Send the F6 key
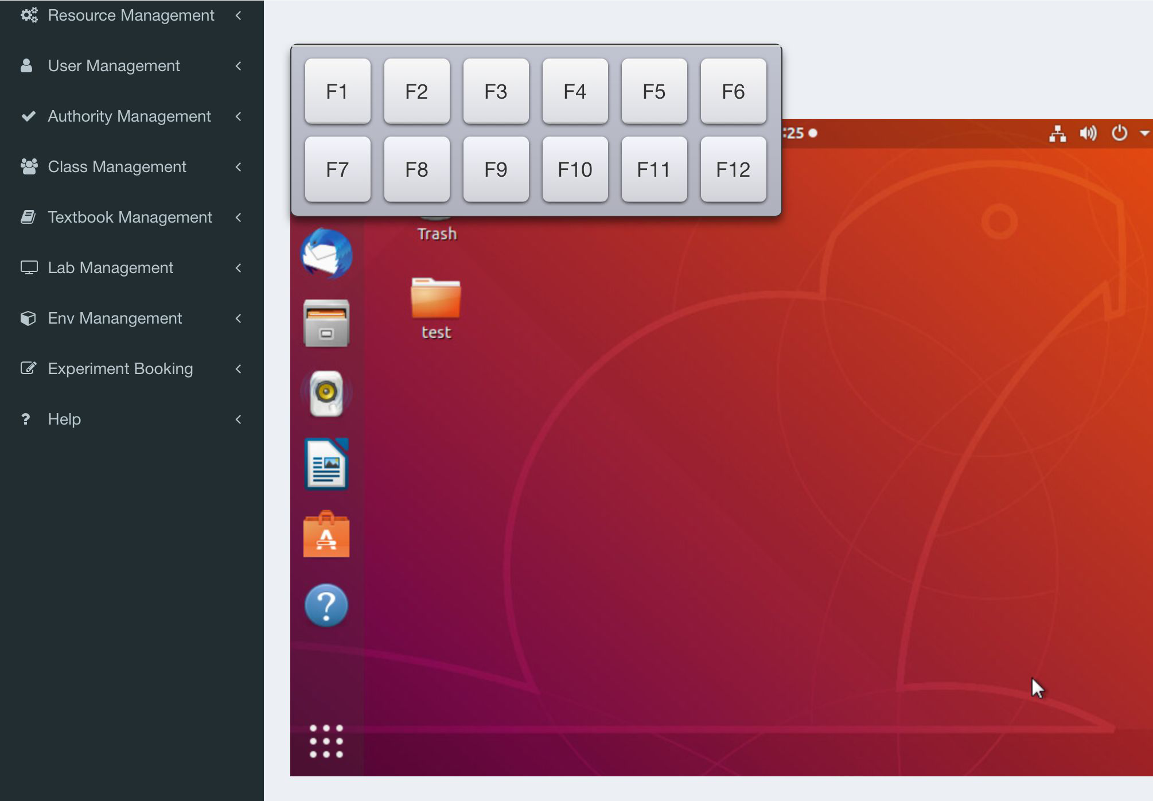The height and width of the screenshot is (801, 1153). point(733,91)
